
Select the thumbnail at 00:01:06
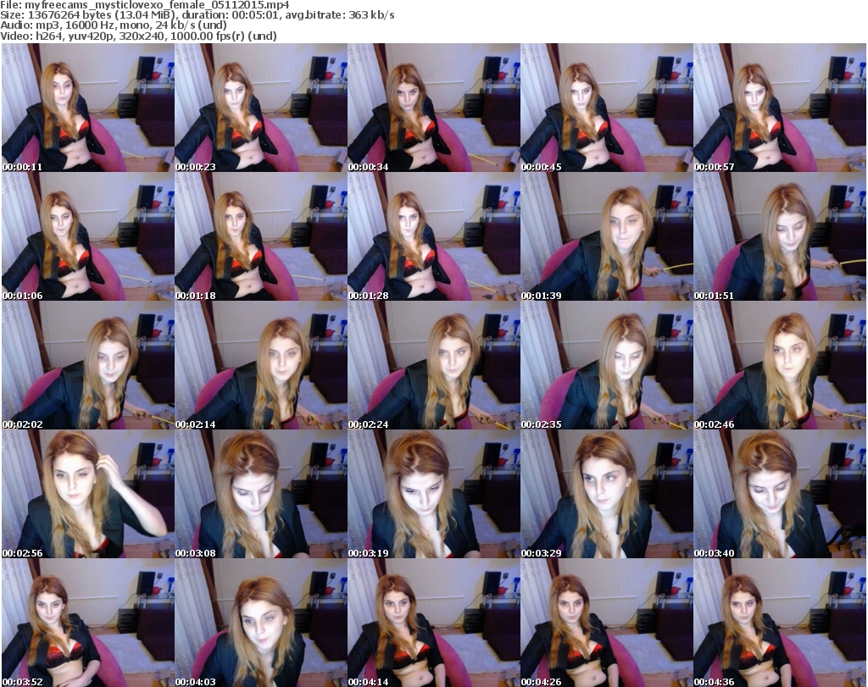click(x=88, y=236)
